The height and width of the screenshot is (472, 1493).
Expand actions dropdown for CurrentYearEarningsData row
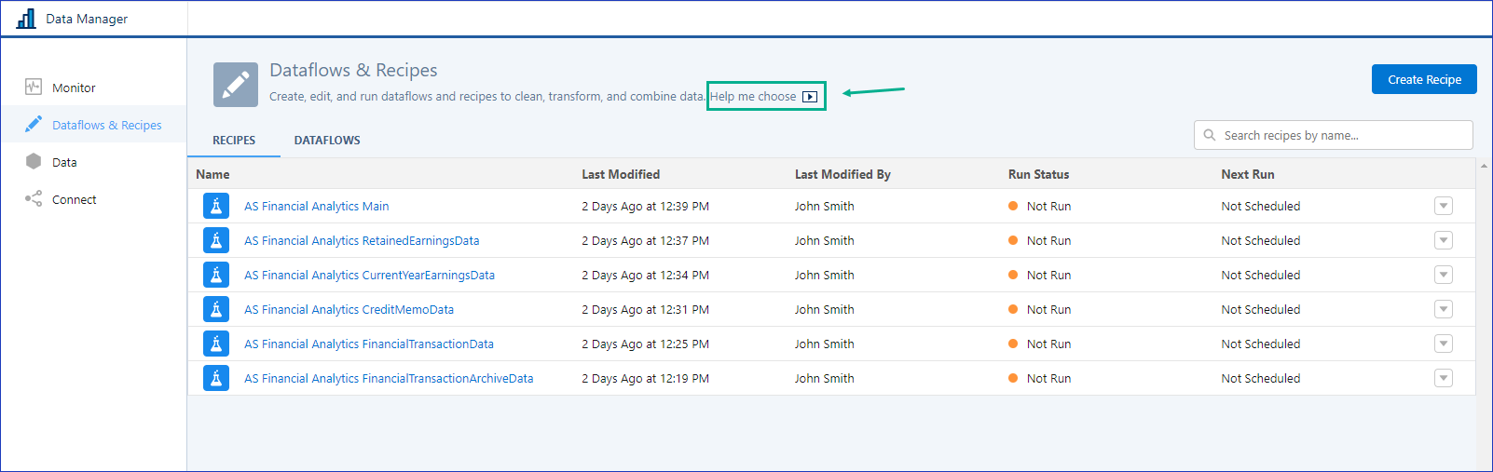click(1444, 275)
